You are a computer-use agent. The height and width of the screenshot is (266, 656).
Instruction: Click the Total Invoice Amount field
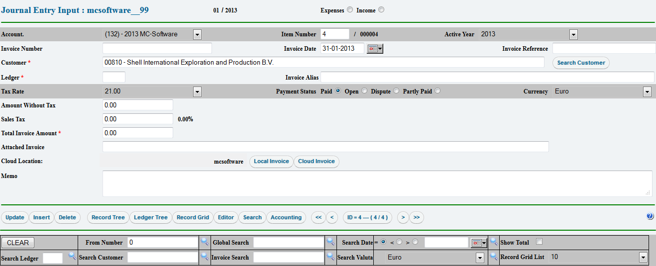point(138,133)
